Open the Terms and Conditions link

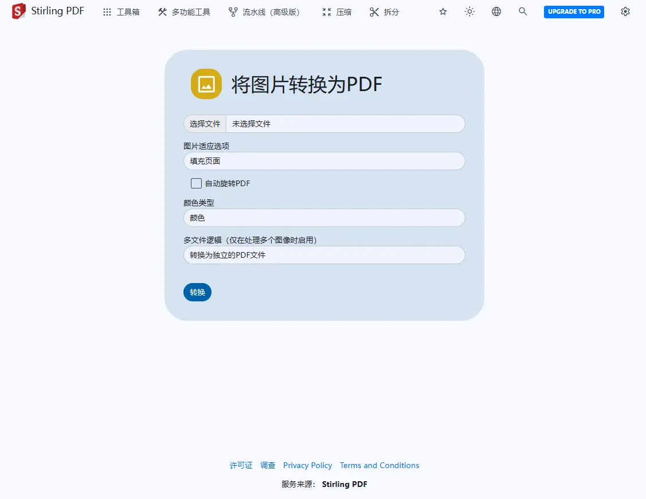pyautogui.click(x=379, y=465)
